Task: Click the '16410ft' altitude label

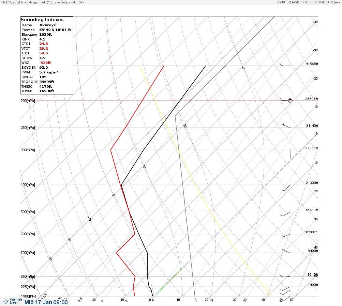Action: pyautogui.click(x=312, y=210)
